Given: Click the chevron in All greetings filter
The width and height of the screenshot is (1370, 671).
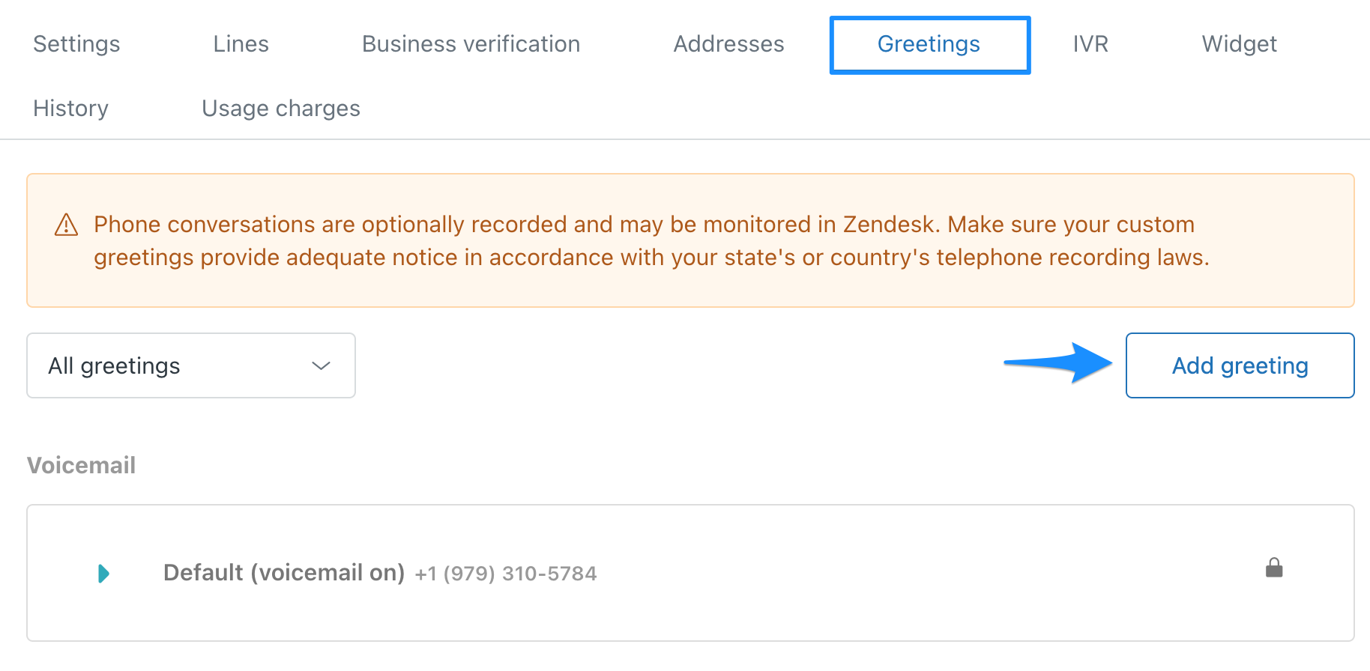Looking at the screenshot, I should pos(321,365).
